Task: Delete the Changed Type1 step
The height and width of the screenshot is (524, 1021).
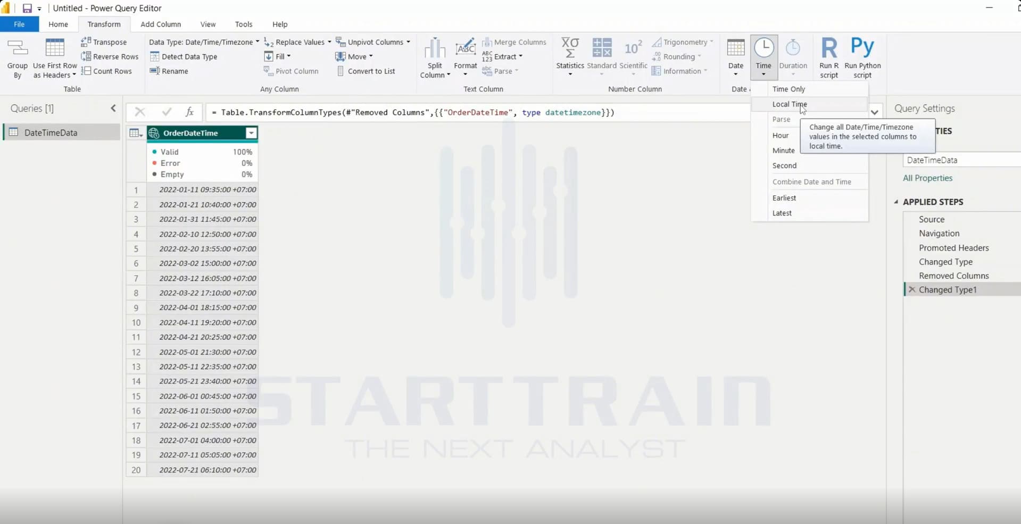Action: coord(912,289)
